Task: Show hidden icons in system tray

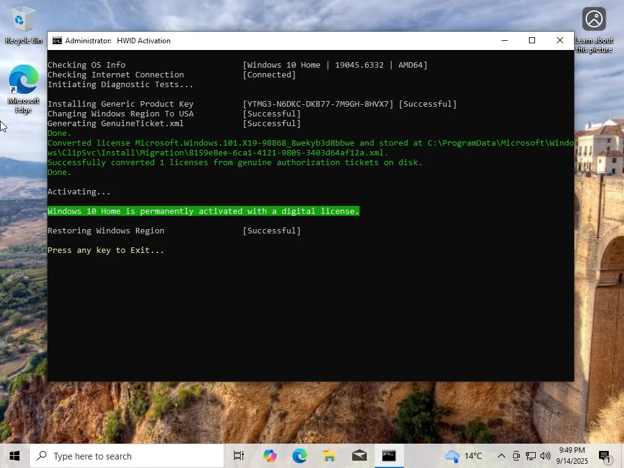Action: (x=502, y=456)
